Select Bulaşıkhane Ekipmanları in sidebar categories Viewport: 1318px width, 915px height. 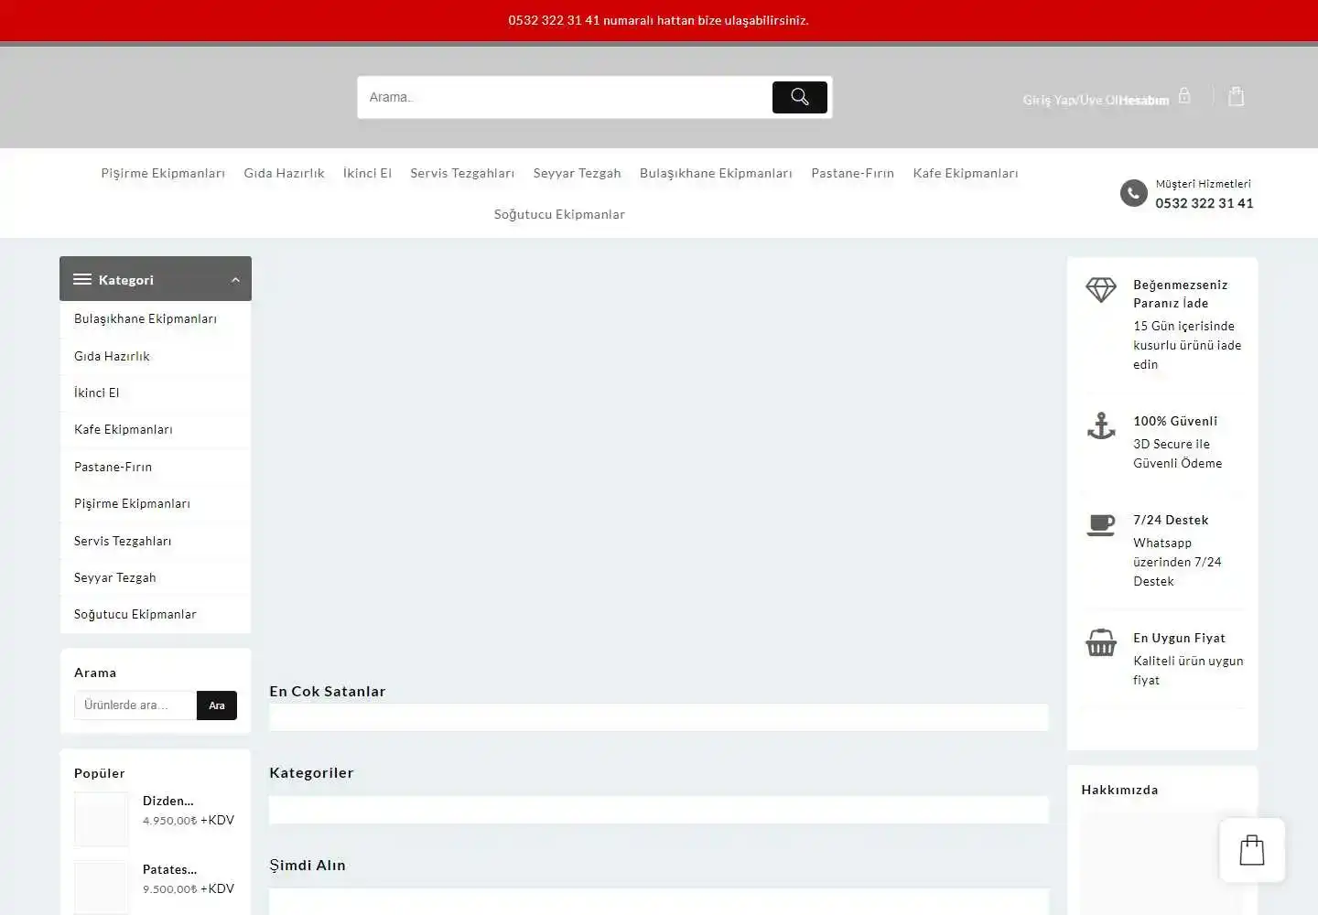[146, 318]
